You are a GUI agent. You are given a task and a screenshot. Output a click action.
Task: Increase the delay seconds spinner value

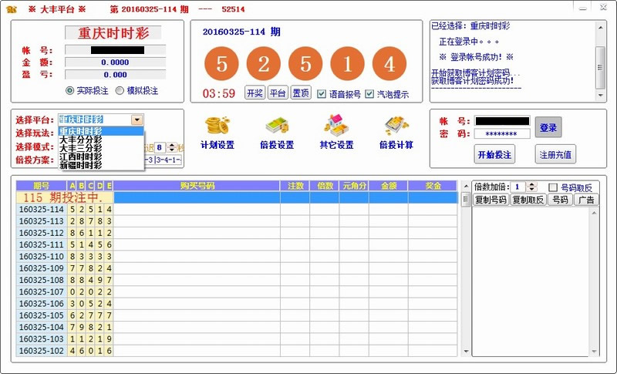(x=171, y=145)
